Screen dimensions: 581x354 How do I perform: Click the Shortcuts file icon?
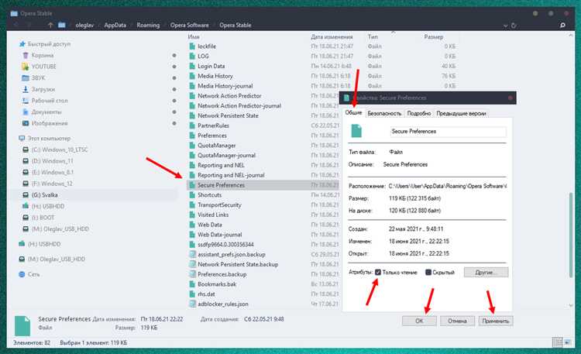click(192, 195)
